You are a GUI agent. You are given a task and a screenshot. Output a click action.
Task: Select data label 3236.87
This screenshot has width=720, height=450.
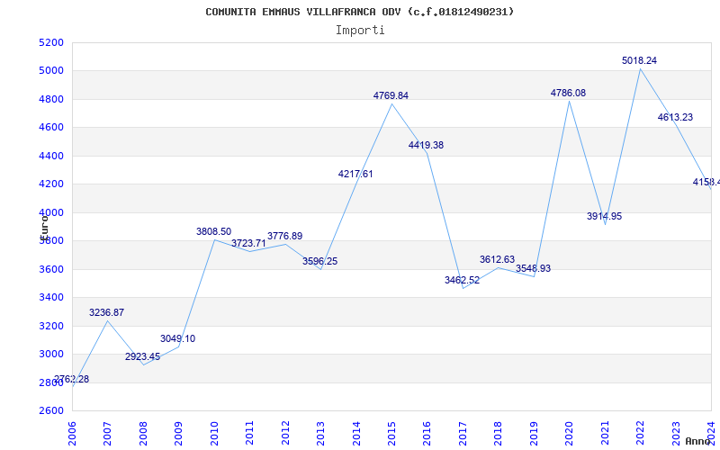pyautogui.click(x=106, y=312)
